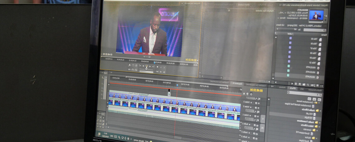Toggle Sync Lock on the Audio 1 track
Screen dimensions: 355x142
pos(254,125)
